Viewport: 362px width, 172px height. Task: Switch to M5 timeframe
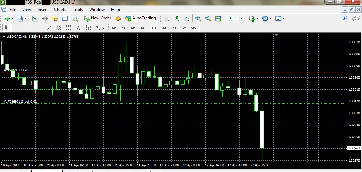click(124, 28)
